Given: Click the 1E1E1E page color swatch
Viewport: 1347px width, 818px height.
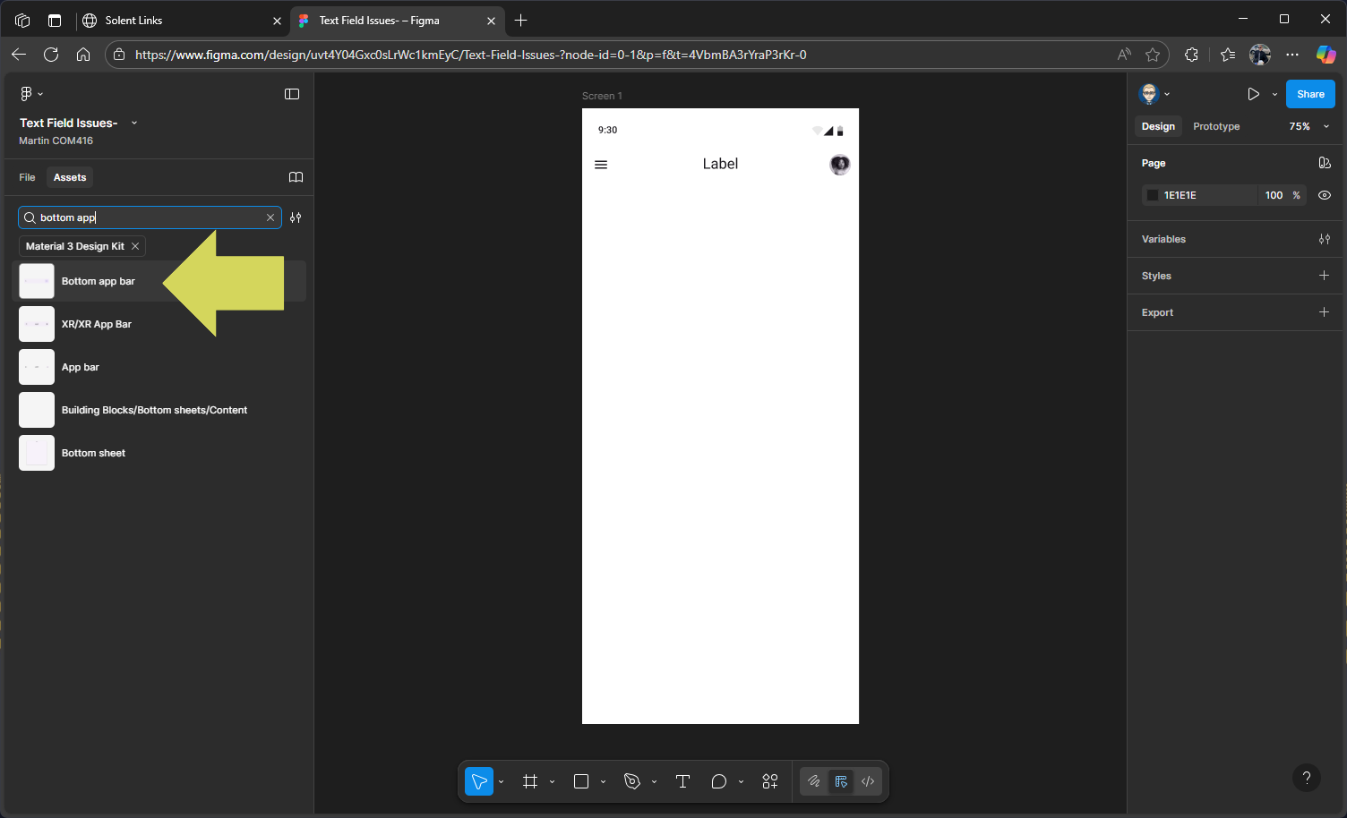Looking at the screenshot, I should pyautogui.click(x=1153, y=195).
